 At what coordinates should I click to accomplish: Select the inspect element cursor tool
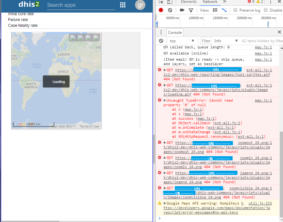point(161,2)
